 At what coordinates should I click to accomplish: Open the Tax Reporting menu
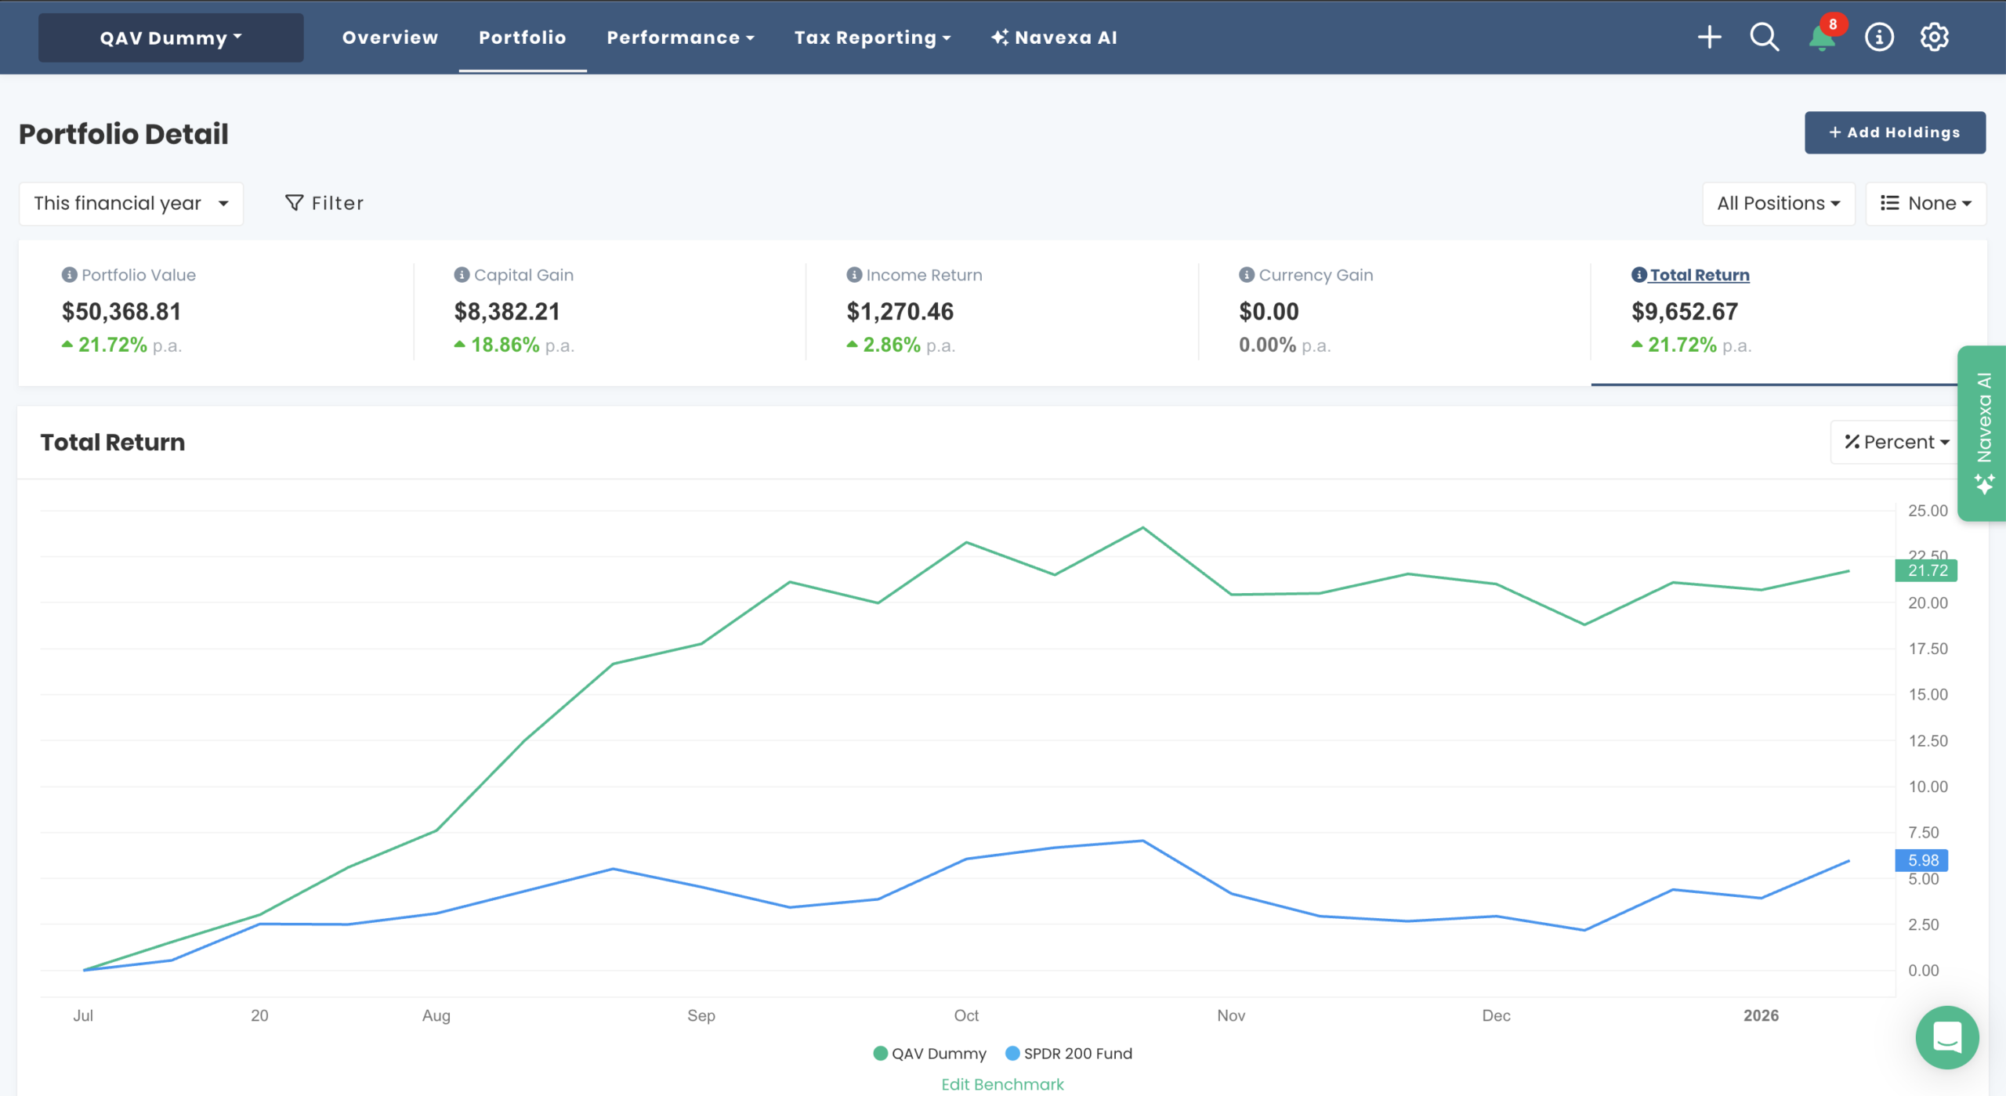[x=872, y=37]
